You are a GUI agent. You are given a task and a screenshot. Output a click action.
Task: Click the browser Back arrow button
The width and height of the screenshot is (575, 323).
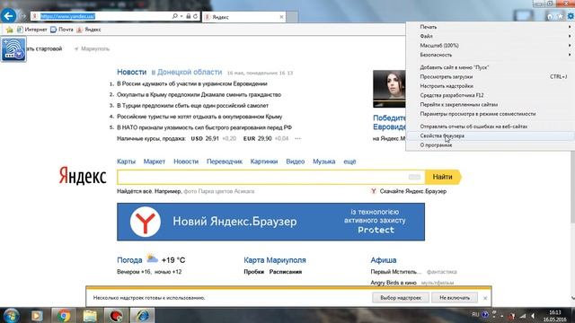[8, 16]
